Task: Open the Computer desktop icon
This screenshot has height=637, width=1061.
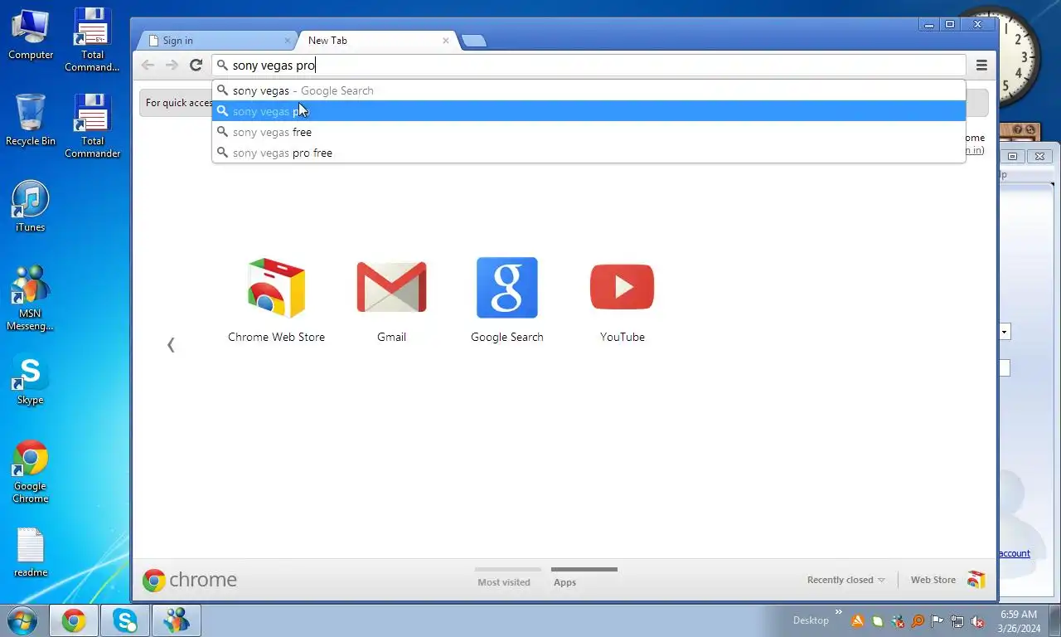Action: coord(31,35)
